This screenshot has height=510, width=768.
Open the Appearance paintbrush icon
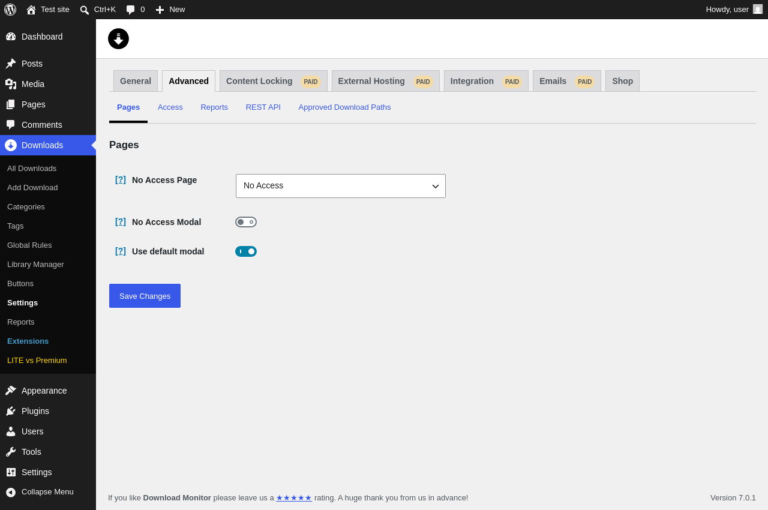click(x=11, y=391)
